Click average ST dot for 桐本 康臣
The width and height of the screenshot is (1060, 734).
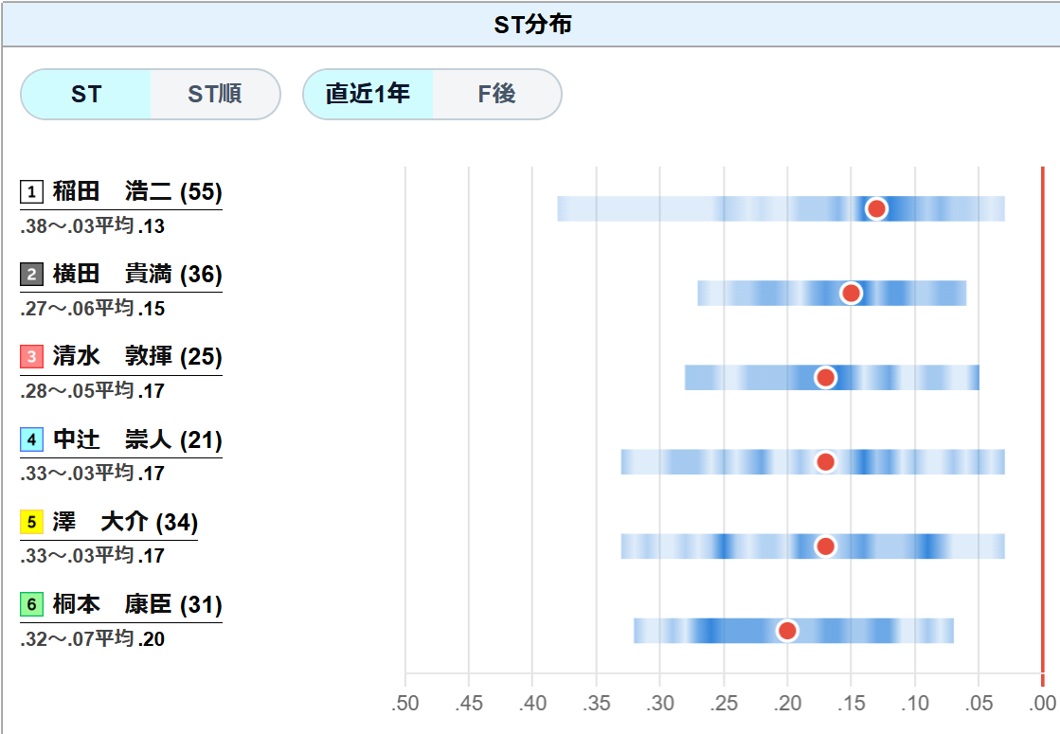pyautogui.click(x=787, y=631)
